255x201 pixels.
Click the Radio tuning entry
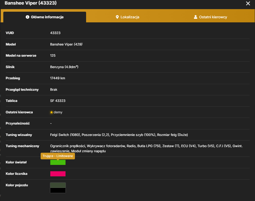point(131,146)
